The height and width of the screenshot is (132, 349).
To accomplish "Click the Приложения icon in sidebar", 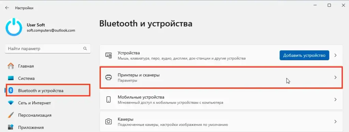I will [11, 127].
